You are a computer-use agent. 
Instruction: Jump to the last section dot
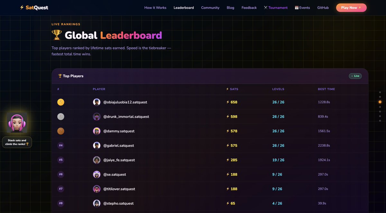(x=380, y=121)
